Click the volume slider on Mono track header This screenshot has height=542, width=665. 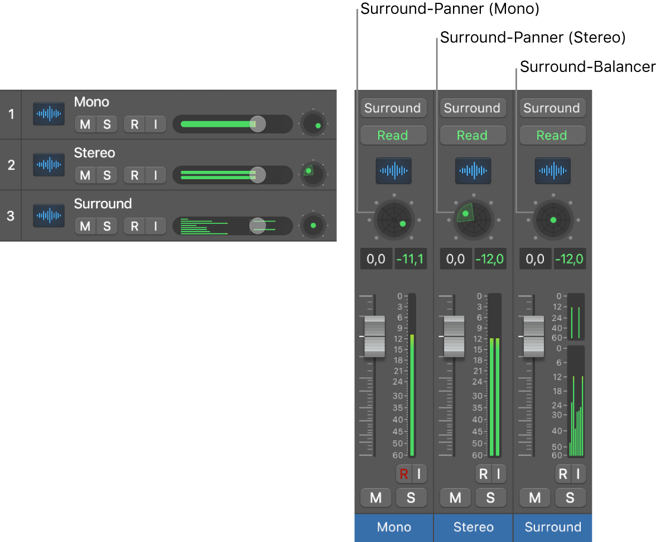(x=233, y=124)
